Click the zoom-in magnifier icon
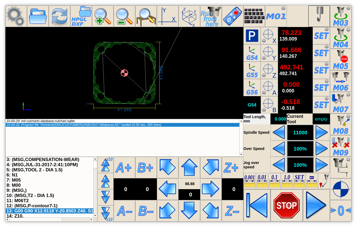Viewport: 357px width, 227px height. (x=103, y=16)
